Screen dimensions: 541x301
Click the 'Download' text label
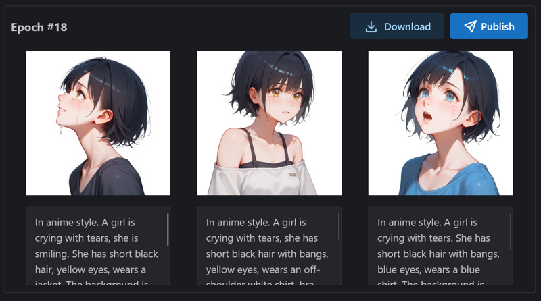tap(407, 27)
